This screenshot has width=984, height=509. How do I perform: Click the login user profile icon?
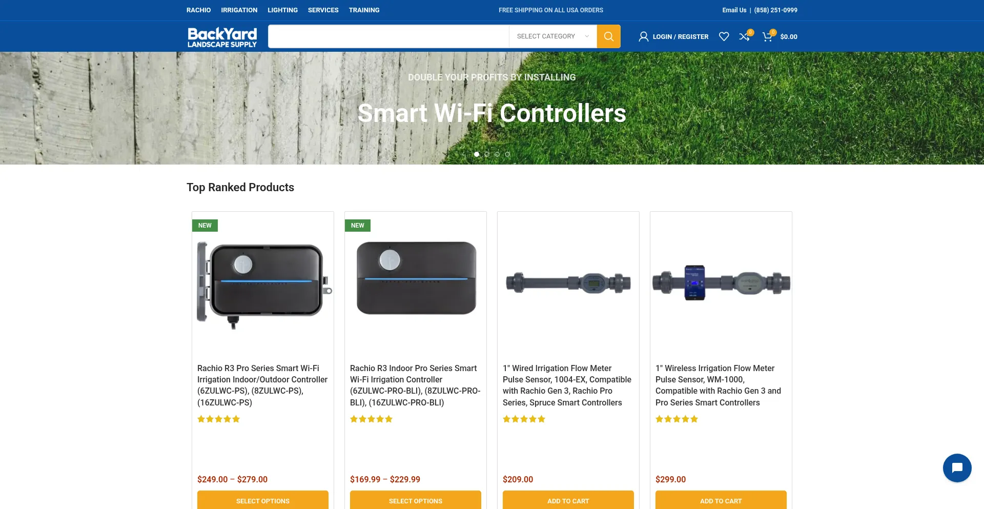[x=643, y=36]
